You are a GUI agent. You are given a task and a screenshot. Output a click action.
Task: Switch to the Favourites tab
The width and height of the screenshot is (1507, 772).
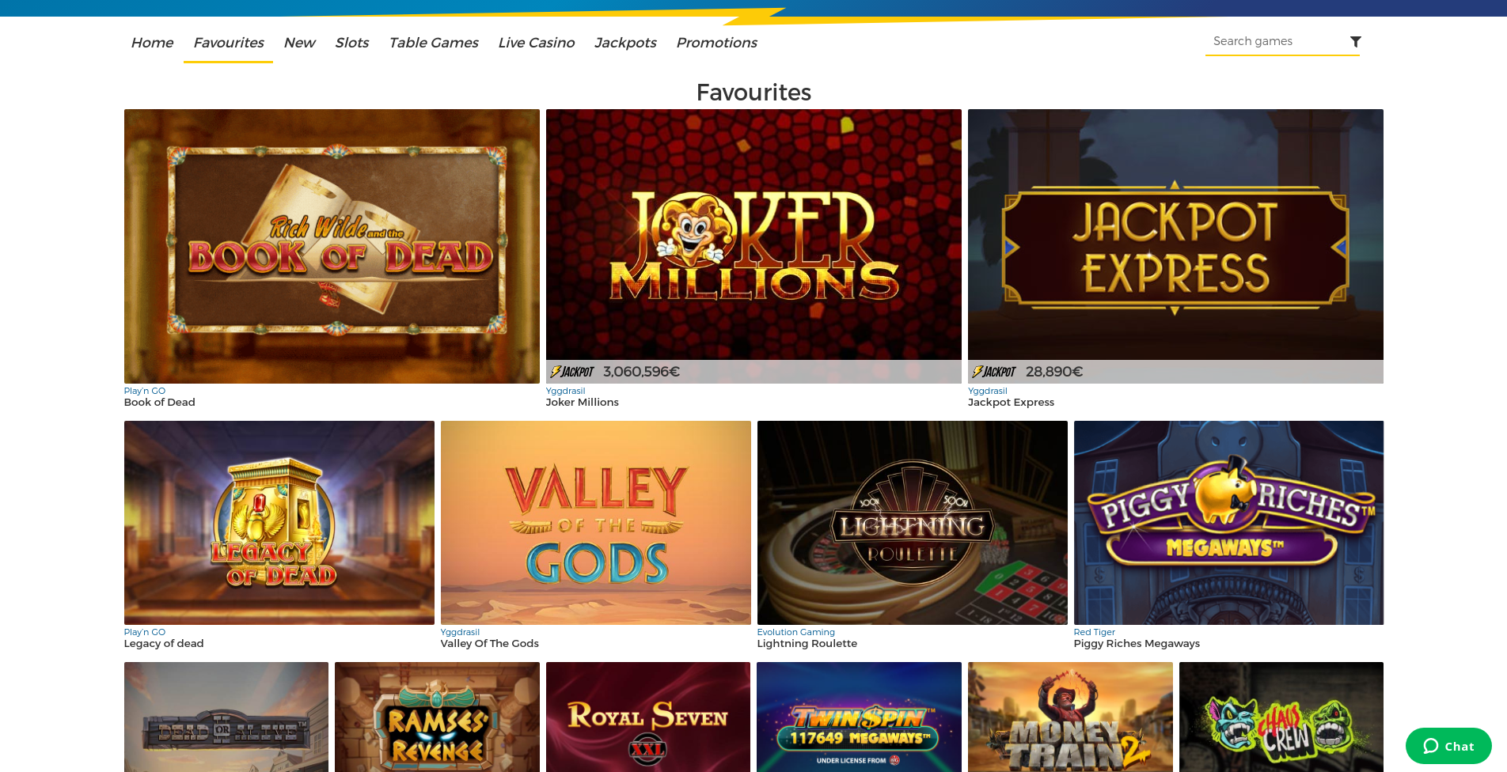(229, 43)
